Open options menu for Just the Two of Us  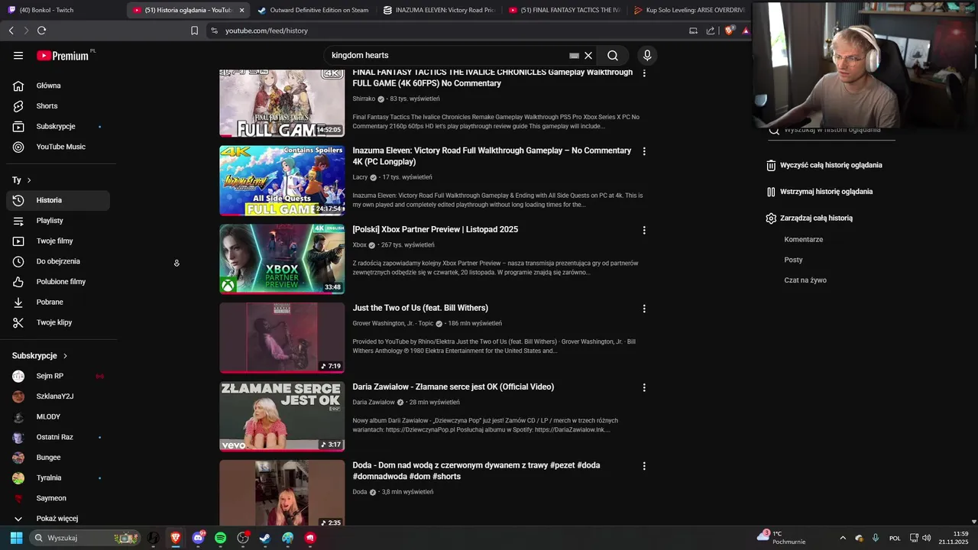[644, 309]
